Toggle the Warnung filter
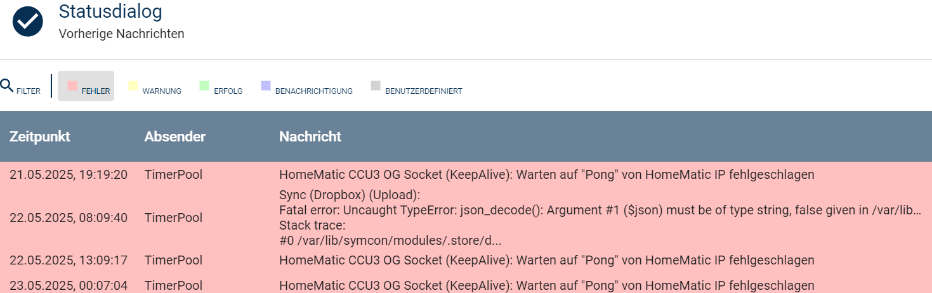This screenshot has width=932, height=293. click(155, 86)
